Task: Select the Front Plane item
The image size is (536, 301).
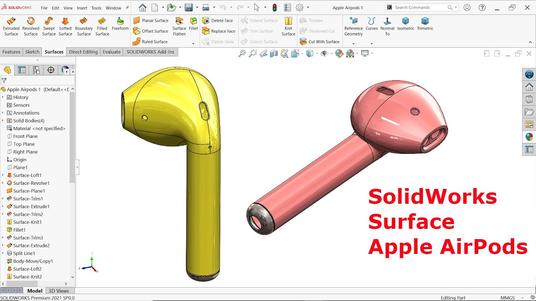Action: 22,136
